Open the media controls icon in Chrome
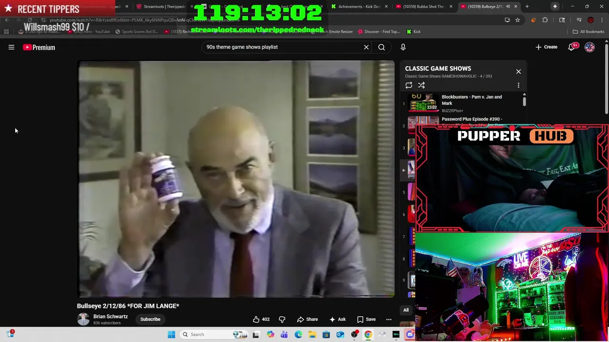Viewport: 609px width, 342px height. click(579, 20)
